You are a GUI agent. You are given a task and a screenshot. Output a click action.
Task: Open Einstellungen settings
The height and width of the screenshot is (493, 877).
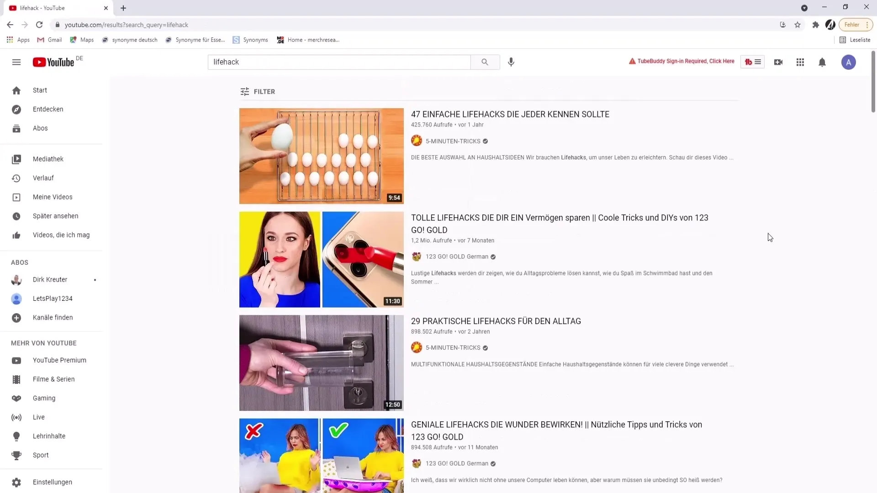(51, 482)
